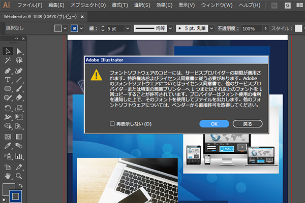Click the fill color swatch in control bar

(x=58, y=28)
